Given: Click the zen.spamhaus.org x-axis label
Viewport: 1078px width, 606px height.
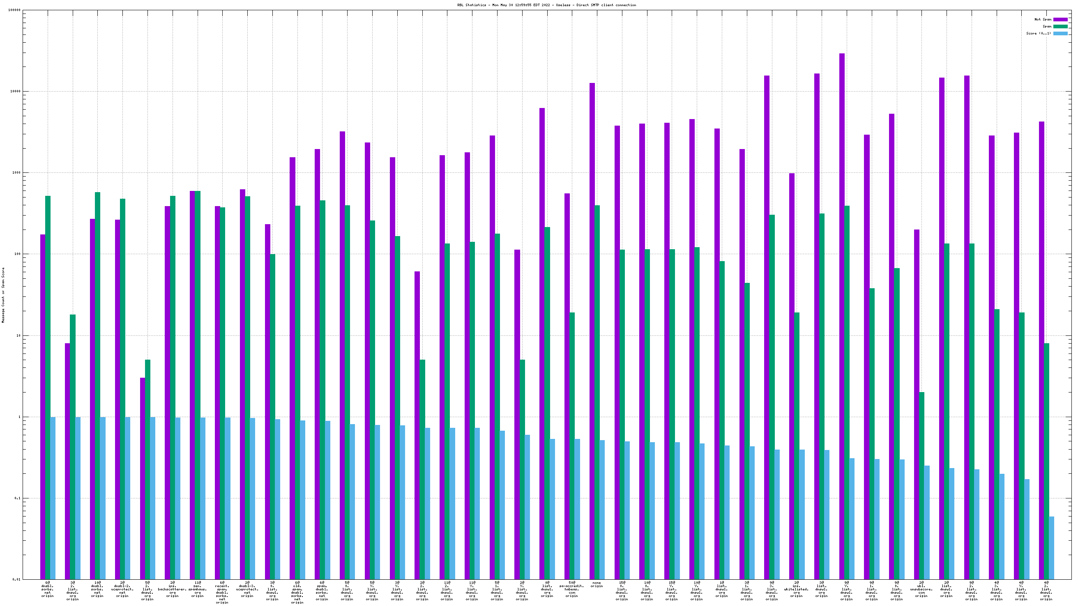Looking at the screenshot, I should (198, 589).
